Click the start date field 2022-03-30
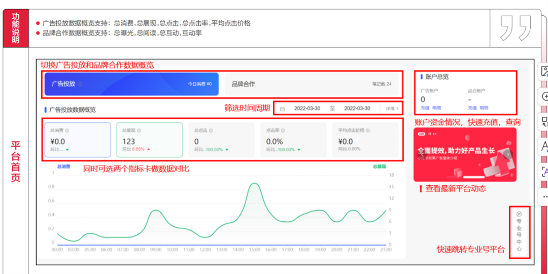The height and width of the screenshot is (274, 548). click(307, 109)
